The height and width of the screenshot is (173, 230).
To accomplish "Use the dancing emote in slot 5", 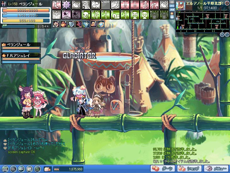I will point(96,15).
